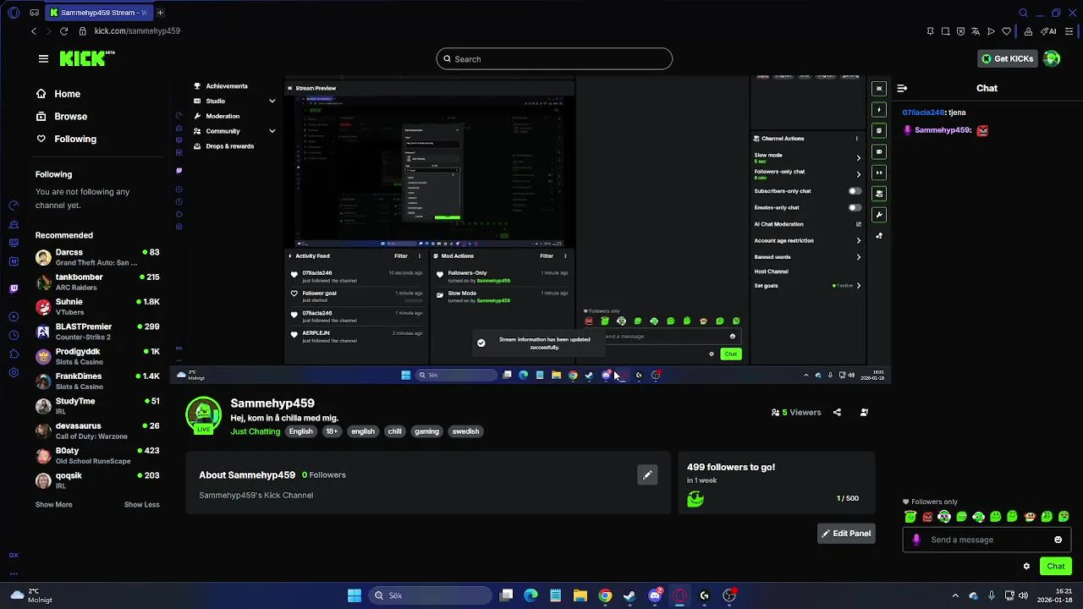Open Google Chrome from taskbar
Viewport: 1083px width, 609px height.
(x=605, y=595)
